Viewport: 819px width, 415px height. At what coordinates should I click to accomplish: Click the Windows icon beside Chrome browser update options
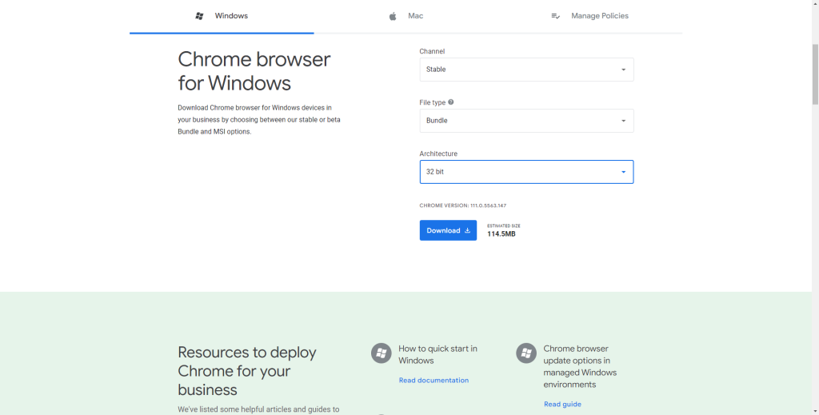[x=526, y=353]
